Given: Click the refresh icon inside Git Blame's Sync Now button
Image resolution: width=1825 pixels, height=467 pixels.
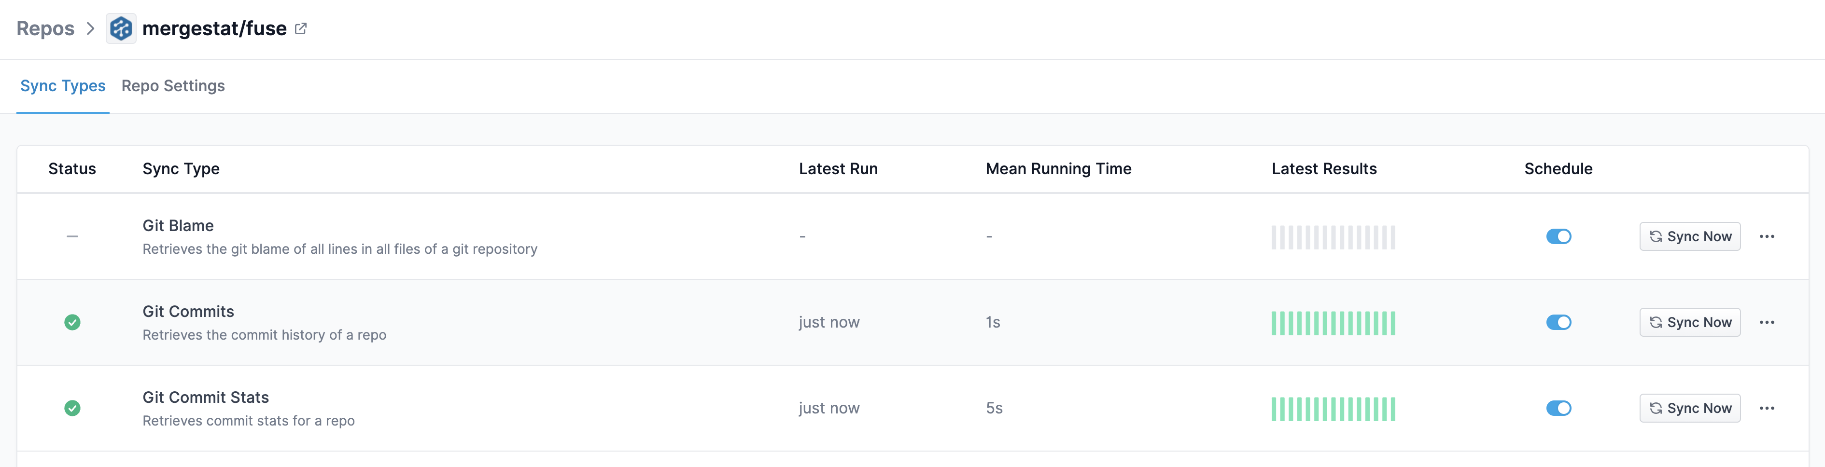Looking at the screenshot, I should [x=1656, y=236].
